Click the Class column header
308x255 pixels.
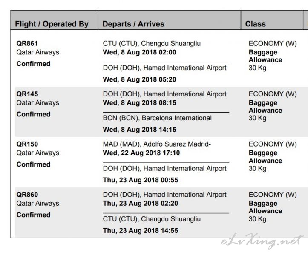point(255,24)
